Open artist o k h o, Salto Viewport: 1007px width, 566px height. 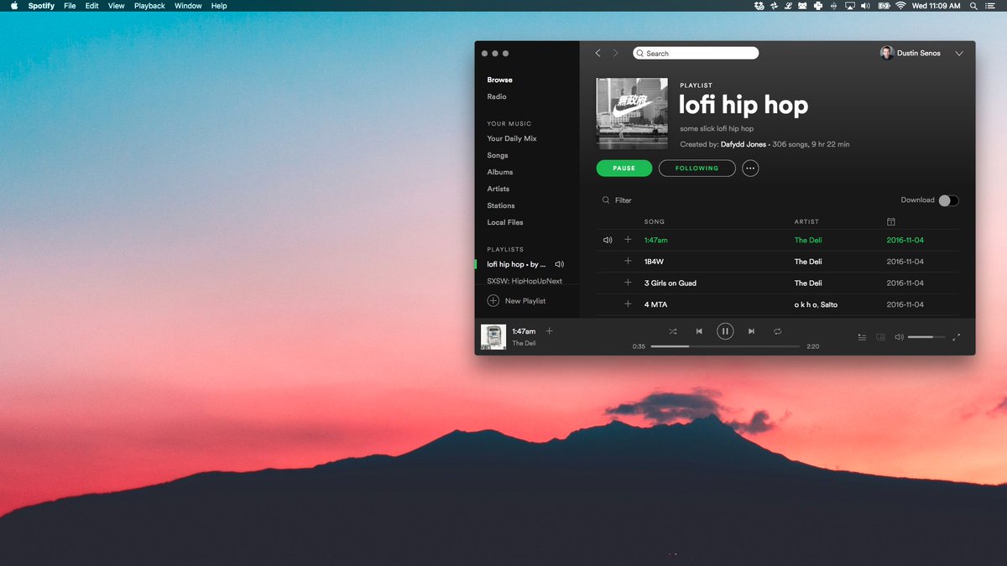click(x=816, y=304)
